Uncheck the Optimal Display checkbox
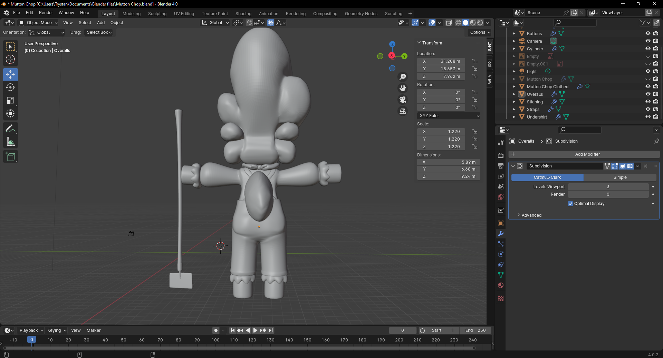The image size is (663, 358). coord(570,204)
